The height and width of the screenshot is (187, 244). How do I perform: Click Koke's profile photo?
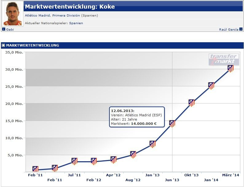(13, 14)
